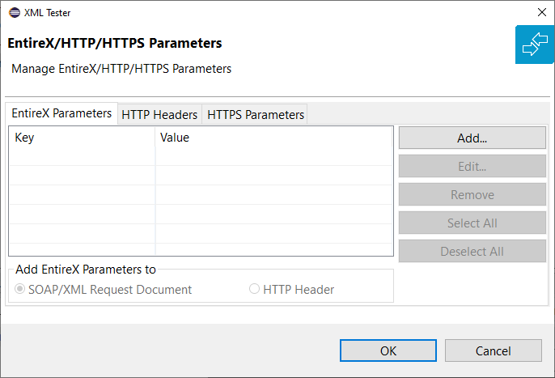Screen dimensions: 555x378
Task: Select SOAP/XML Request Document radio option
Action: pos(103,290)
